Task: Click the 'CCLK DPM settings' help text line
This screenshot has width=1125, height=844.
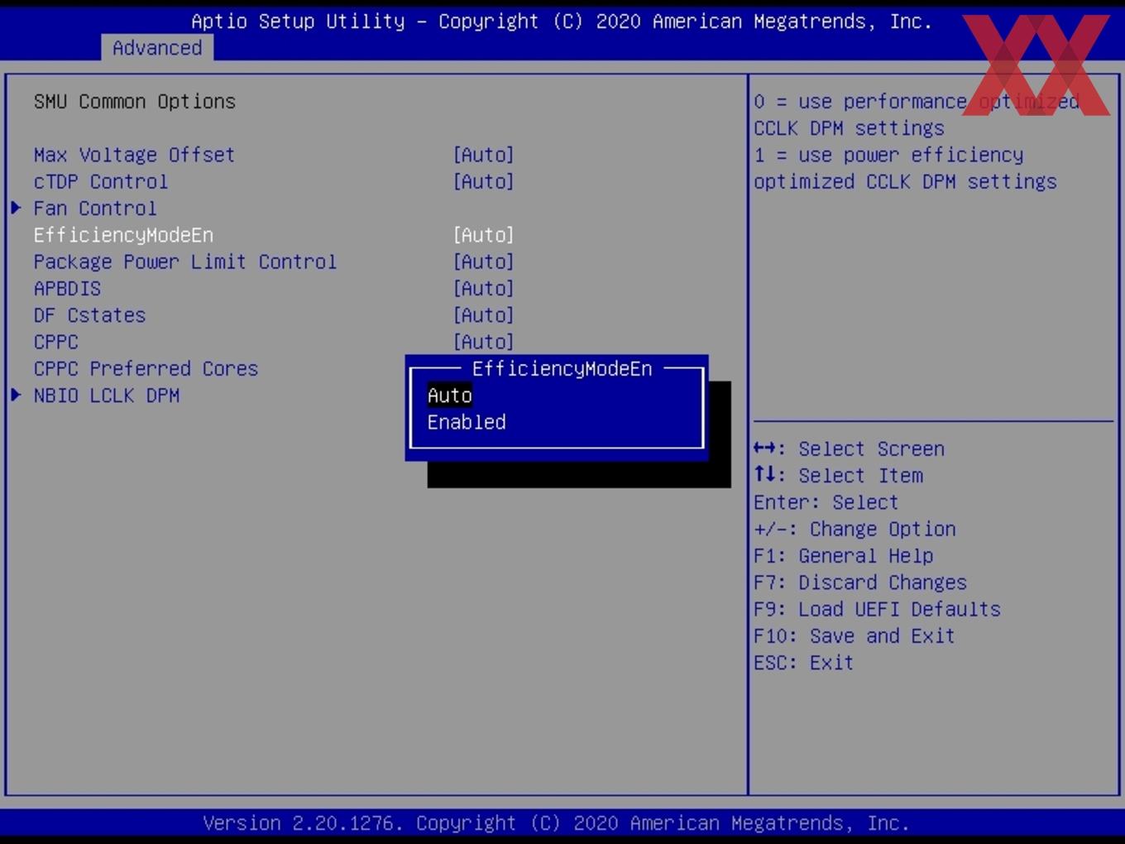Action: (849, 128)
